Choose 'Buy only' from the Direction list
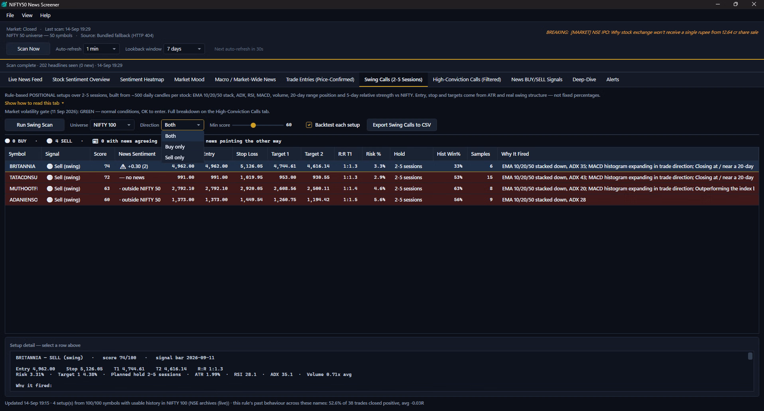764x411 pixels. click(182, 147)
